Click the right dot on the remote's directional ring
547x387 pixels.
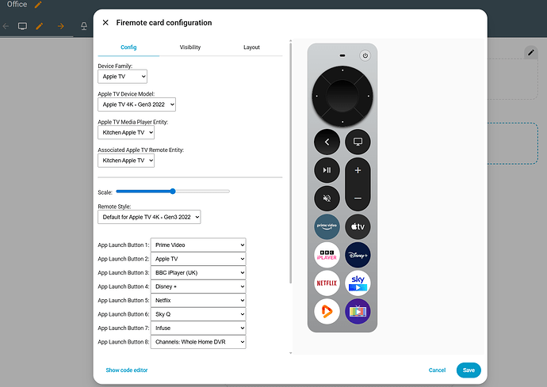369,96
